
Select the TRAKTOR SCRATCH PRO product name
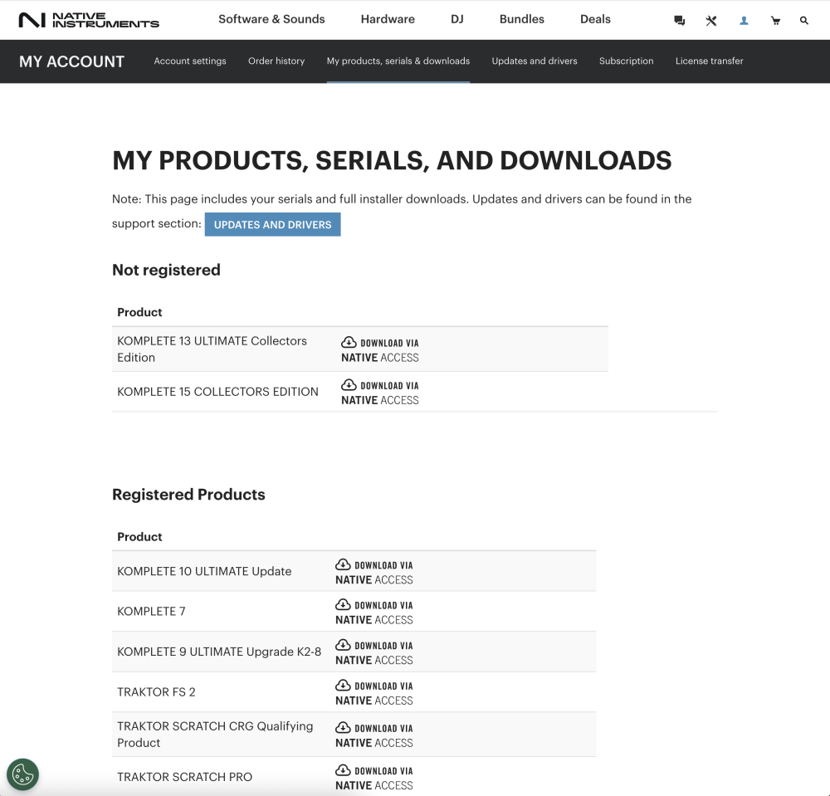185,777
